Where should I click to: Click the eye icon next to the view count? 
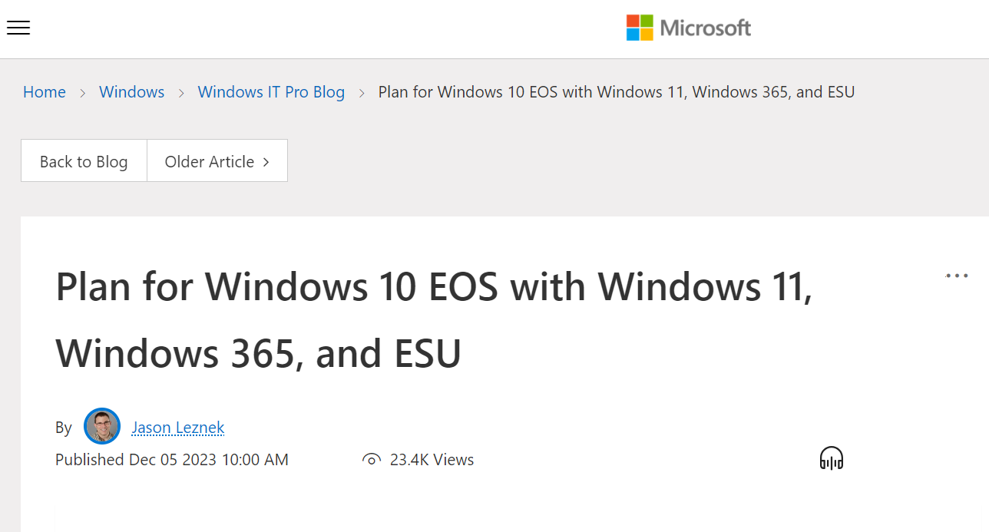[371, 458]
